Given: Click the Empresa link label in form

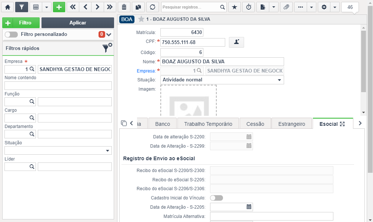Looking at the screenshot, I should [146, 71].
